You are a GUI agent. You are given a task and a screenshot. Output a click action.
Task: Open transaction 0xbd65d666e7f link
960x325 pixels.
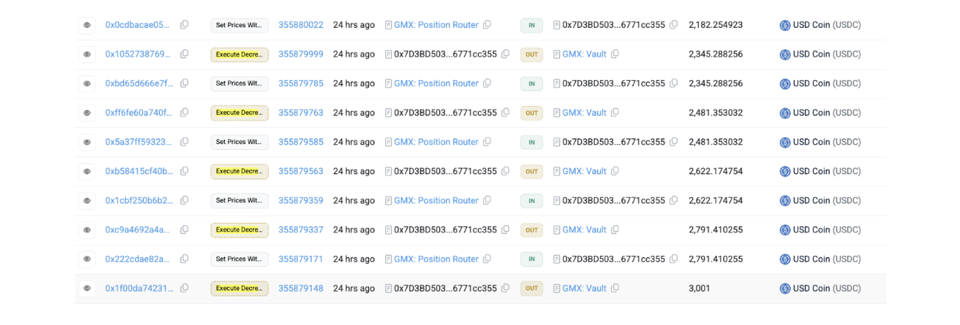pos(139,84)
